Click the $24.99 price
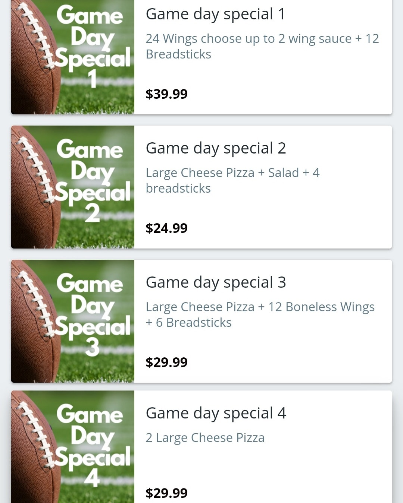The image size is (403, 503). pos(166,228)
